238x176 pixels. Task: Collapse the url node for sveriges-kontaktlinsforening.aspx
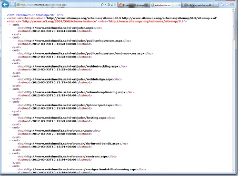coord(10,166)
